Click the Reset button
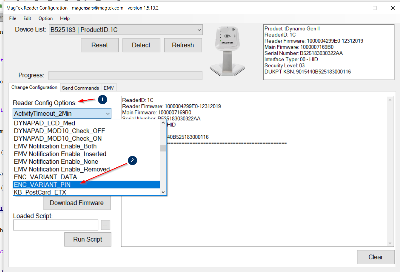The image size is (400, 272). point(99,45)
